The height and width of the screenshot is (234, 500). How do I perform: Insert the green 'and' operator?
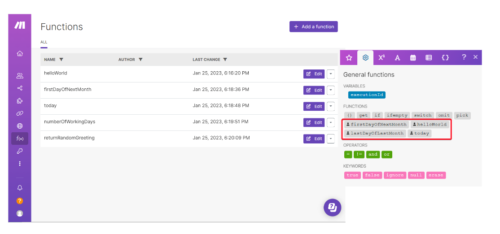[x=373, y=154]
